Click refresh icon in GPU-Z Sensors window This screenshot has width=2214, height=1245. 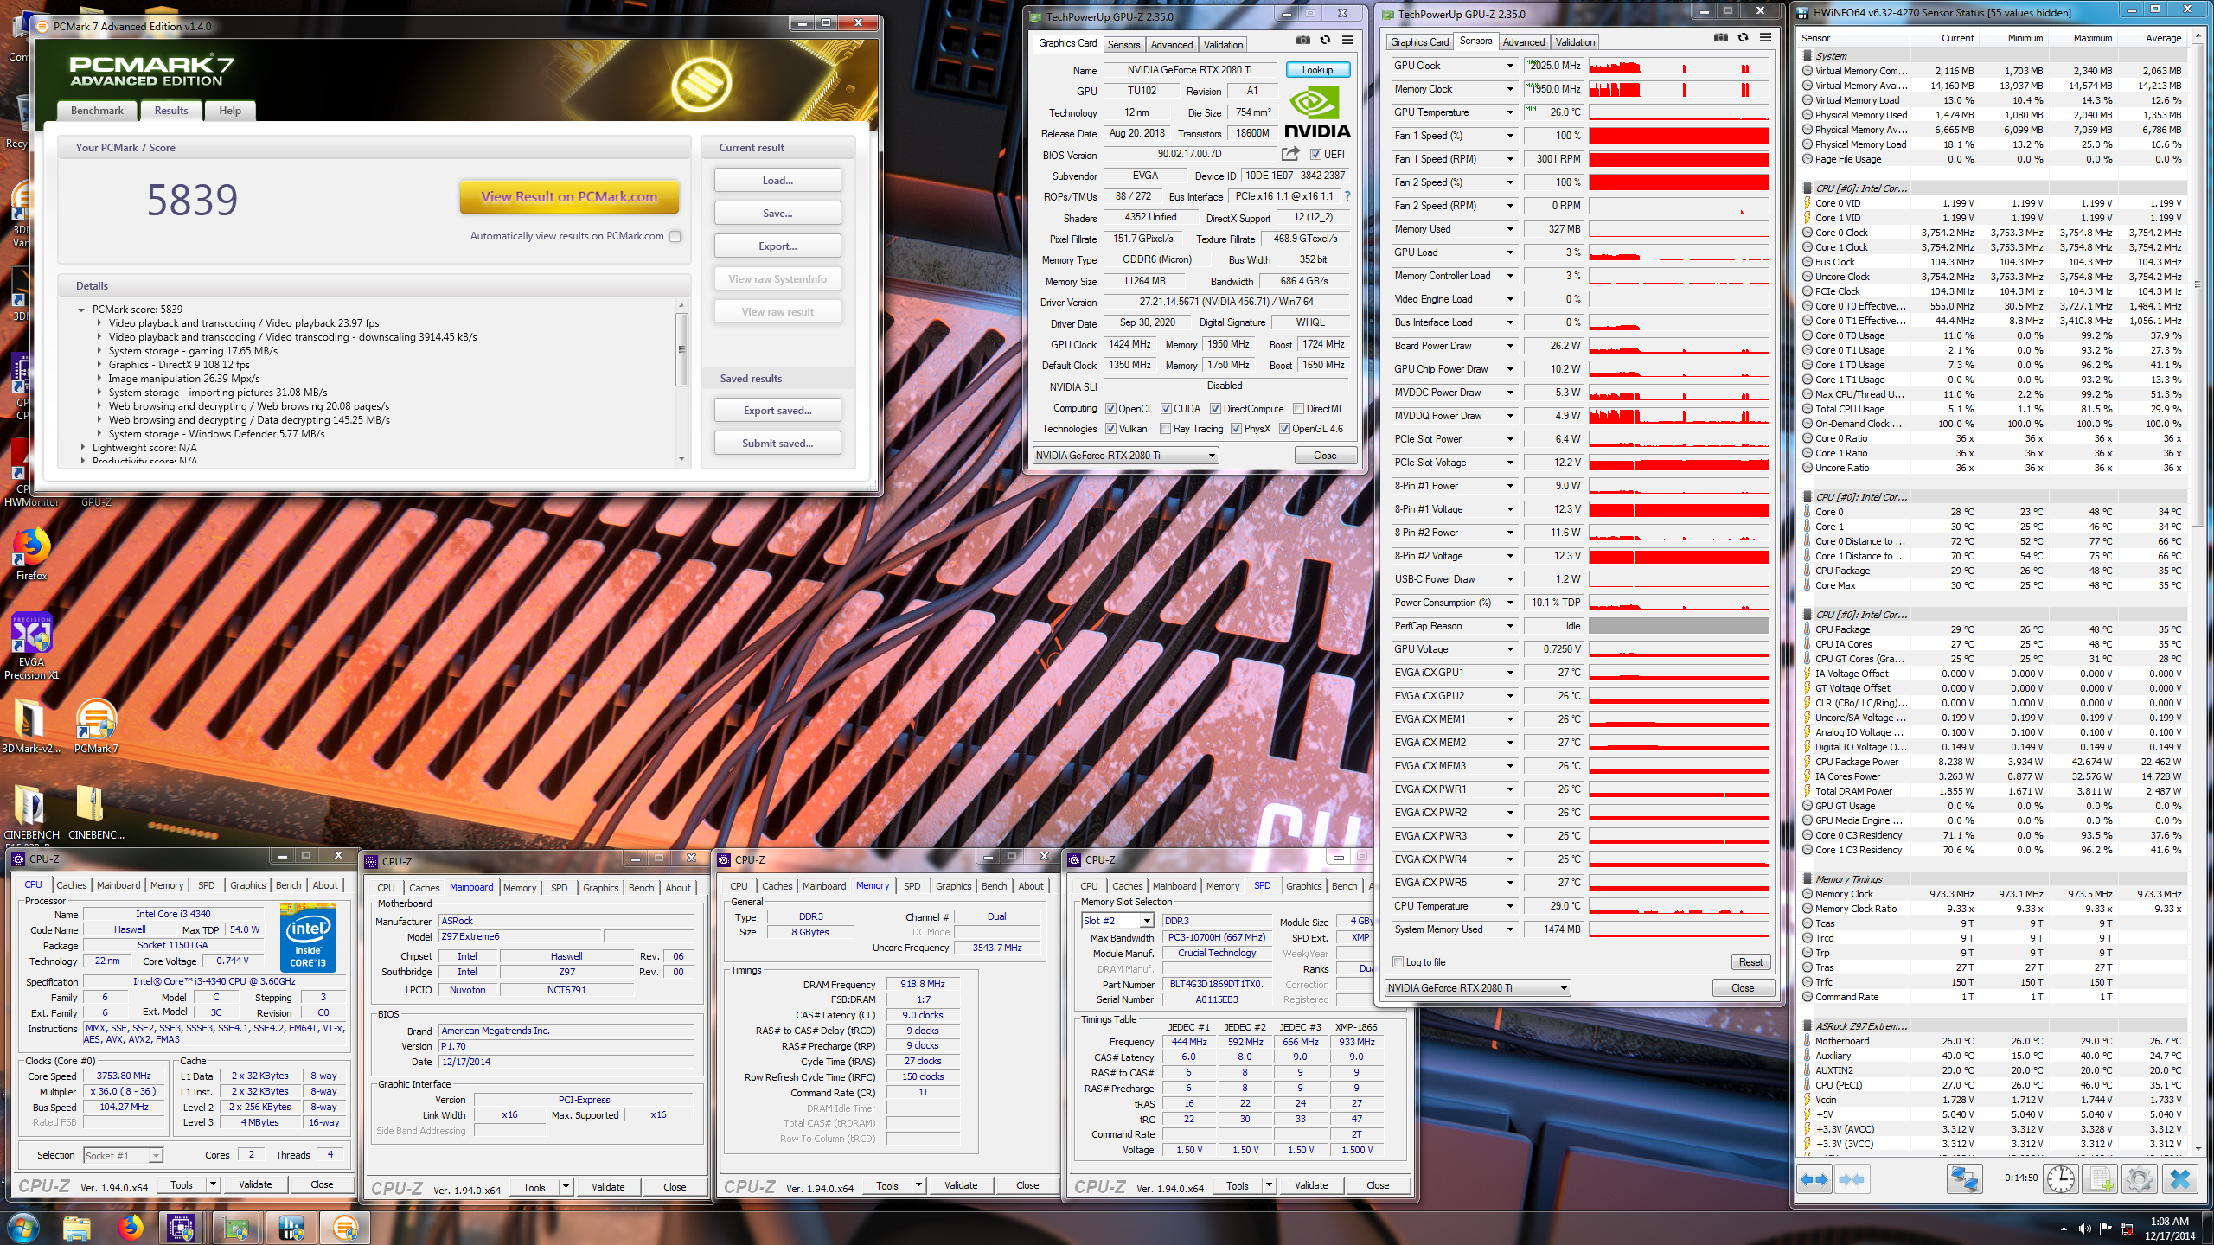coord(1743,38)
